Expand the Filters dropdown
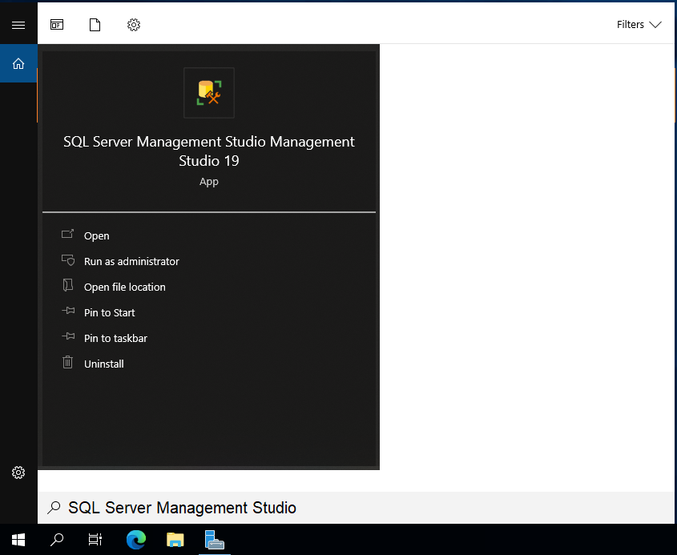The image size is (677, 555). pyautogui.click(x=639, y=25)
